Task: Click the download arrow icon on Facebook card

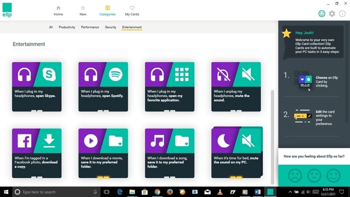Action: 49,141
